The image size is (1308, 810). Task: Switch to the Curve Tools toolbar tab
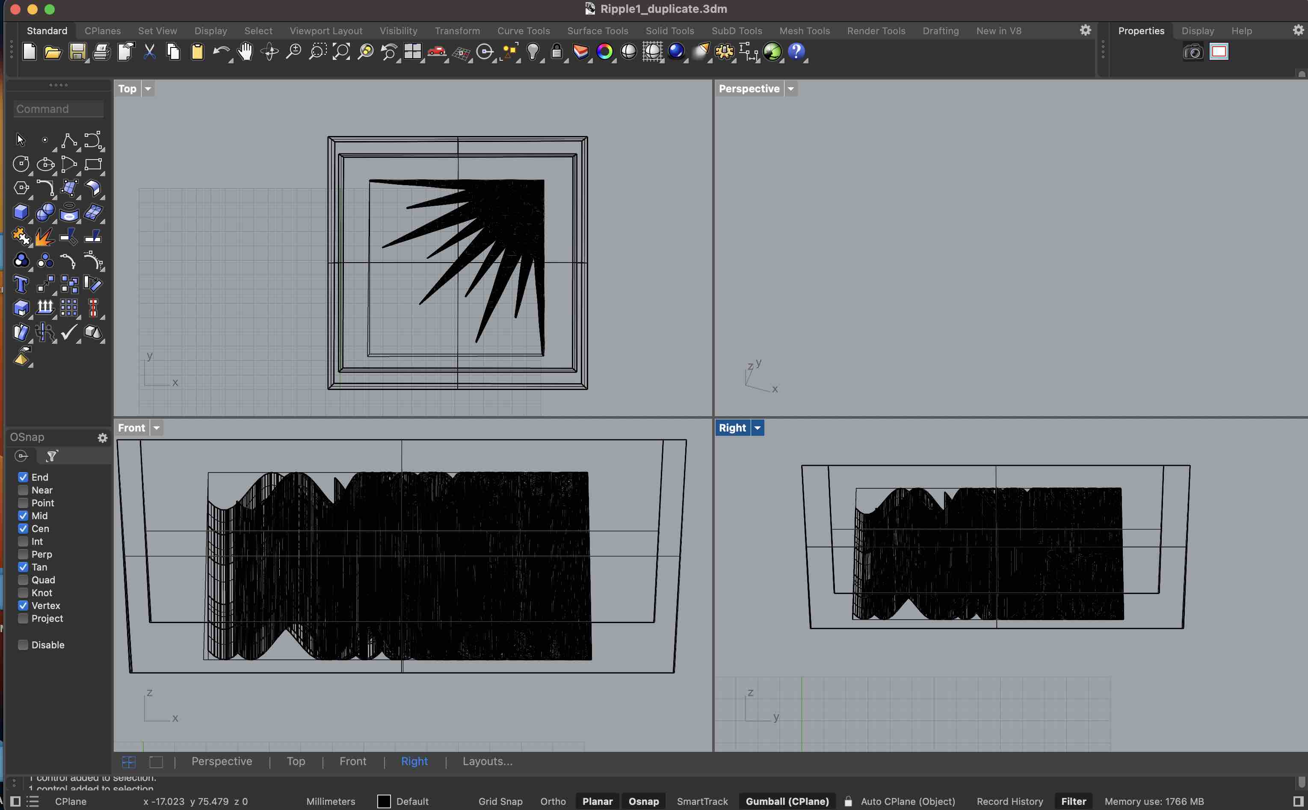click(x=523, y=30)
